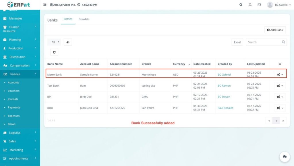Click the search magnifier icon in top bar
This screenshot has height=166, width=294.
click(241, 5)
